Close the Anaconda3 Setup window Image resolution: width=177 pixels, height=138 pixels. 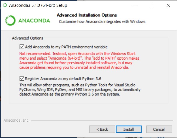click(168, 5)
